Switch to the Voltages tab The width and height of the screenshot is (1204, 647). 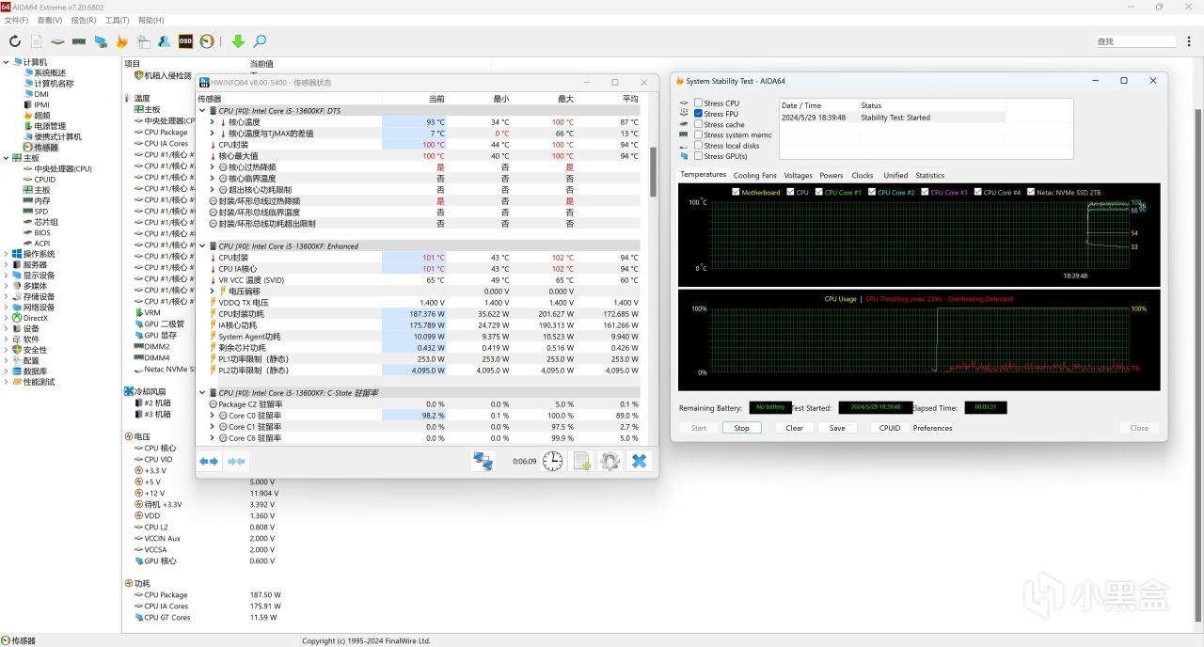click(798, 175)
